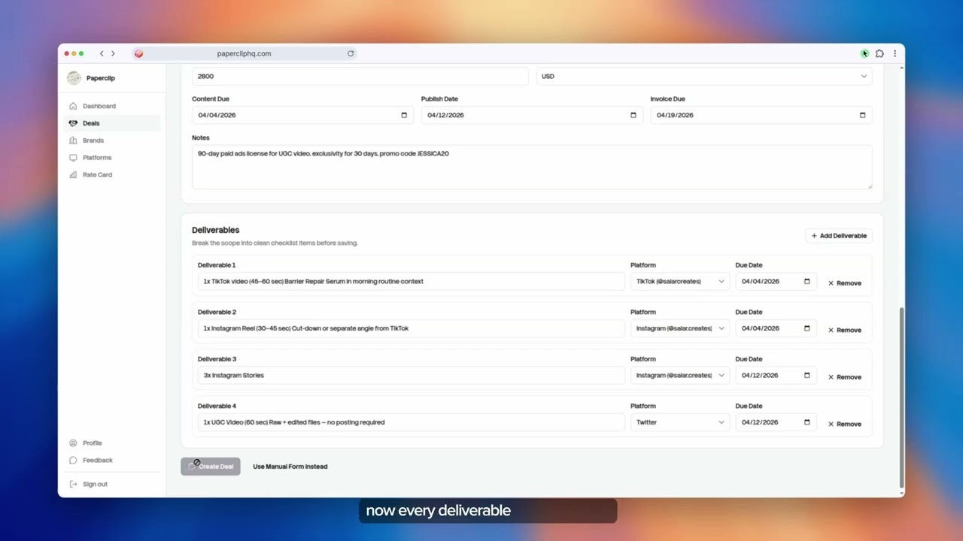The width and height of the screenshot is (963, 541).
Task: Click the Platforms monitor icon
Action: [73, 158]
